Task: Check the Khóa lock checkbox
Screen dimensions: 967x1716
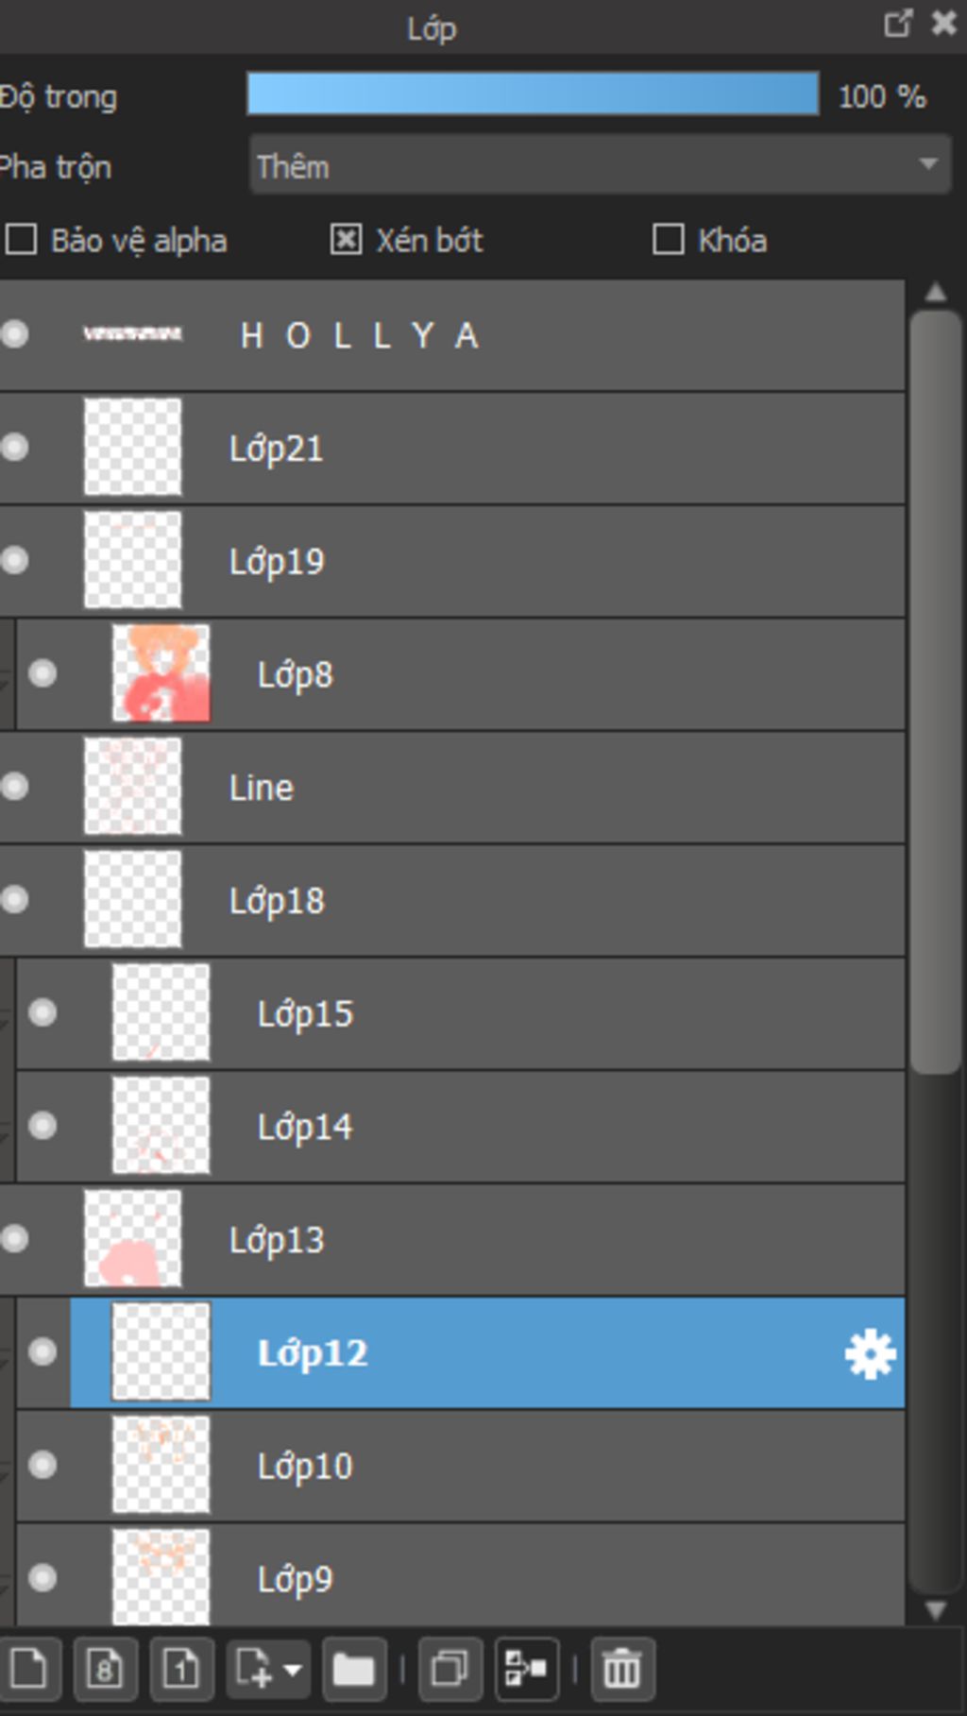Action: [x=669, y=240]
